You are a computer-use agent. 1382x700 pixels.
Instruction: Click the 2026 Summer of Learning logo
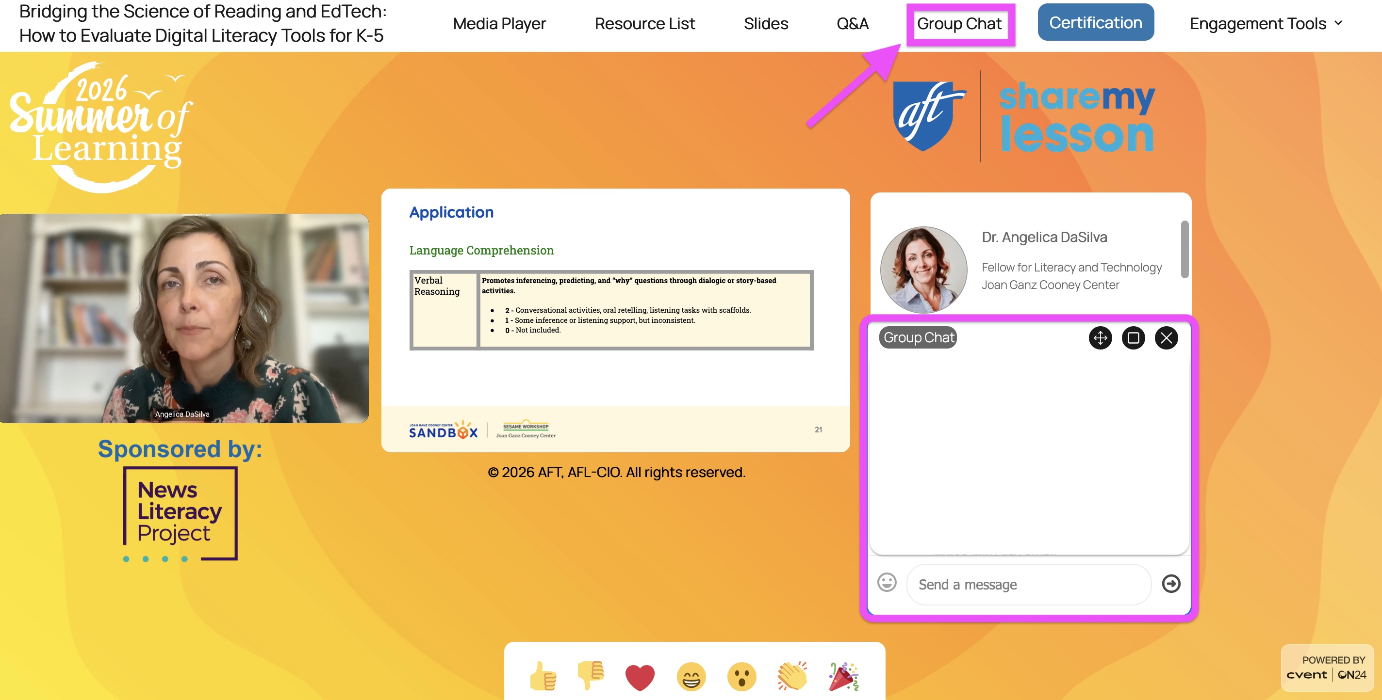pos(100,127)
